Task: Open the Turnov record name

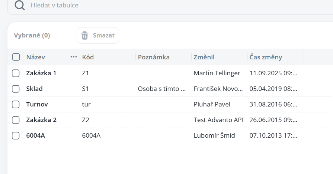Action: click(x=37, y=105)
